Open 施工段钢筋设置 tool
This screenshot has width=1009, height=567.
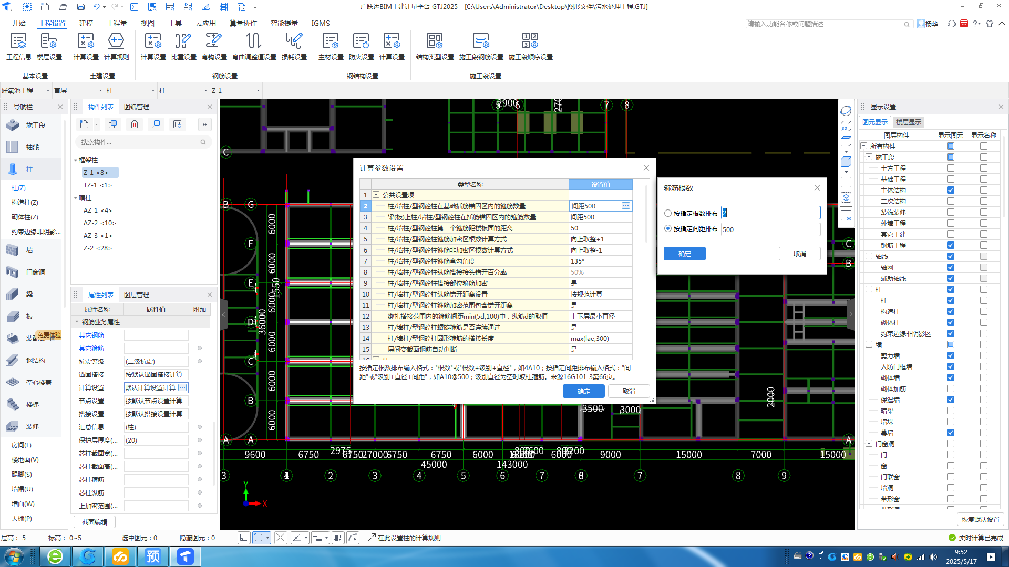[481, 46]
